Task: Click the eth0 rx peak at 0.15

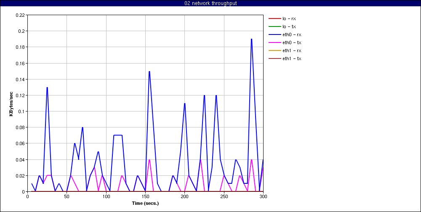Action: tap(149, 72)
